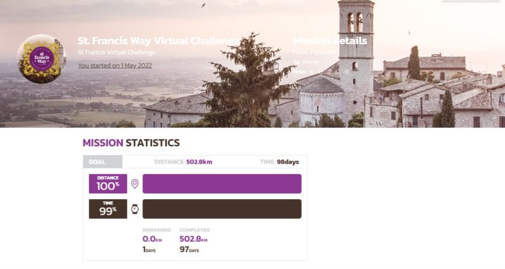Click the MISSION STATISTICS heading
This screenshot has width=505, height=269.
(x=131, y=143)
